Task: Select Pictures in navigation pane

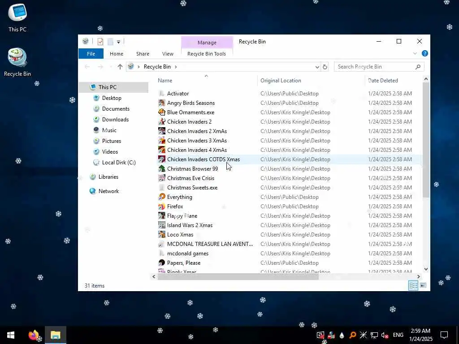Action: (112, 141)
